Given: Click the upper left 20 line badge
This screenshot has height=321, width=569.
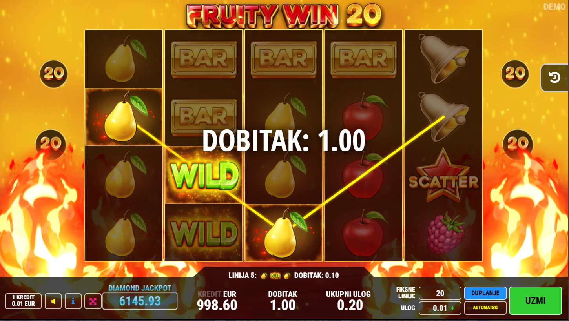Looking at the screenshot, I should point(54,74).
